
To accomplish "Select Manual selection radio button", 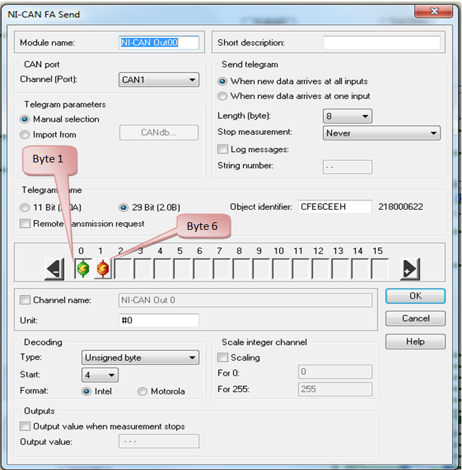I will click(x=25, y=119).
